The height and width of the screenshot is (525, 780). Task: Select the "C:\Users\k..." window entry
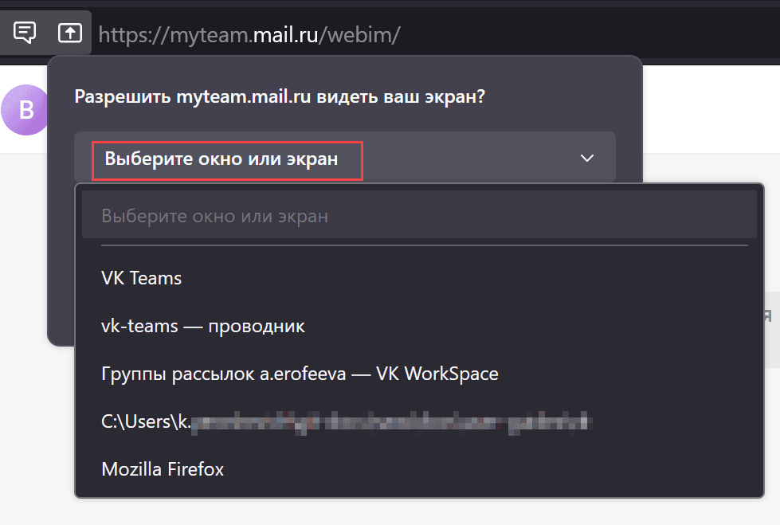pyautogui.click(x=419, y=421)
